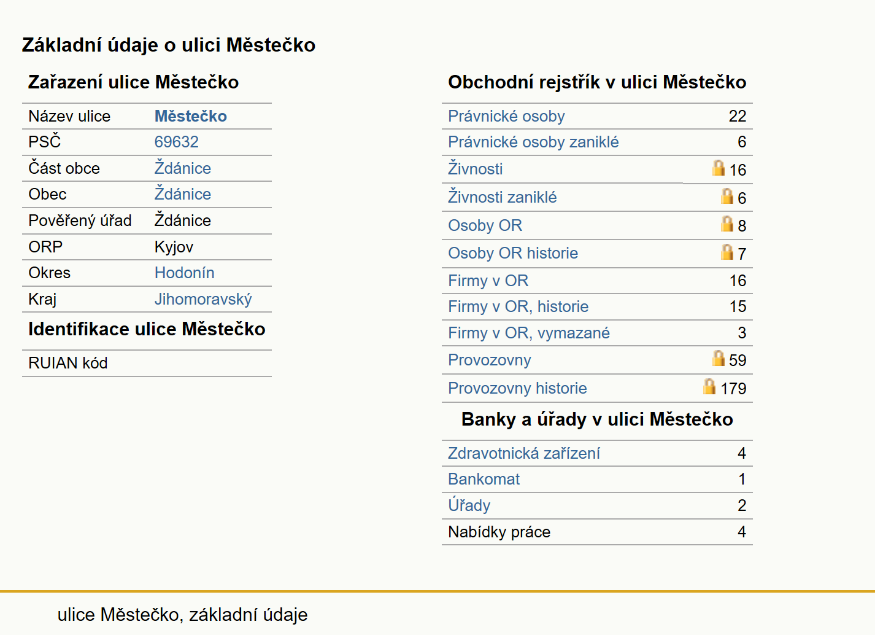Follow the Firmy v OR link
The image size is (875, 635).
click(488, 281)
